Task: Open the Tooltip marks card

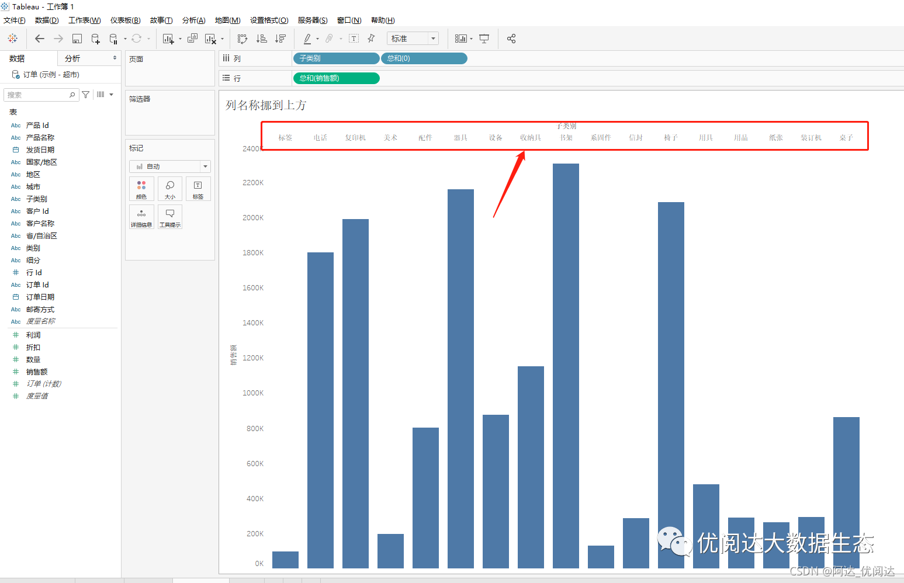Action: click(170, 217)
